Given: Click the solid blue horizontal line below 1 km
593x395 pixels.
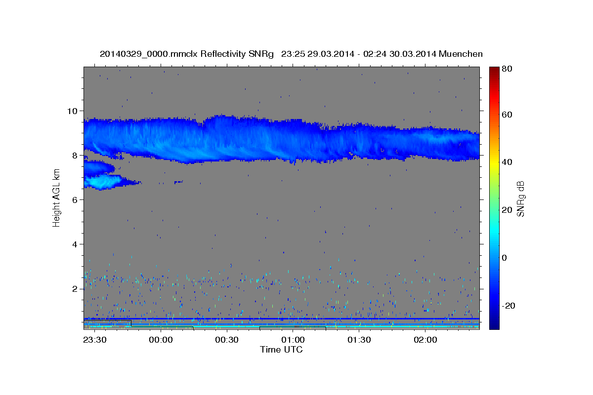Looking at the screenshot, I should click(281, 318).
